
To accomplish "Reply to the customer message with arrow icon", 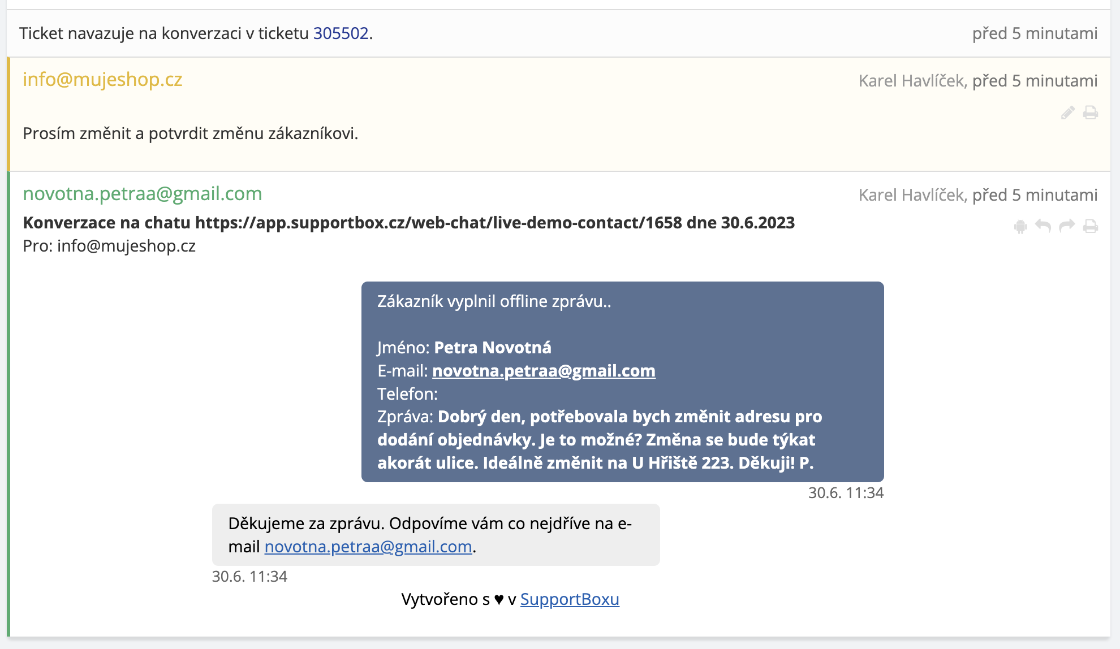I will click(1043, 227).
